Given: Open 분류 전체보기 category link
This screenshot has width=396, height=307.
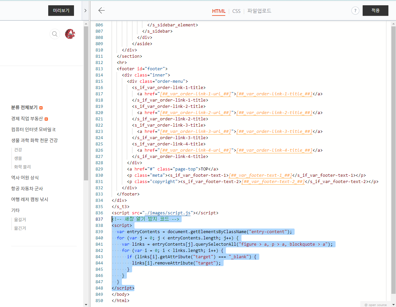Looking at the screenshot, I should click(24, 107).
